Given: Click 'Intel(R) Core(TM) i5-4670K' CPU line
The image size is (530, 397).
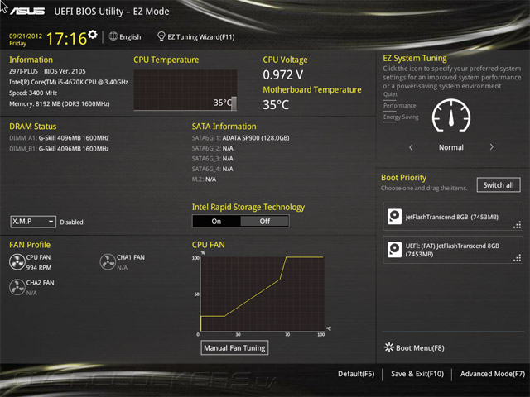Looking at the screenshot, I should 69,82.
